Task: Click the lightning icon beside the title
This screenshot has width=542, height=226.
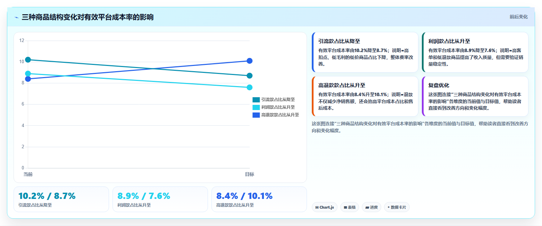Action: coord(16,17)
